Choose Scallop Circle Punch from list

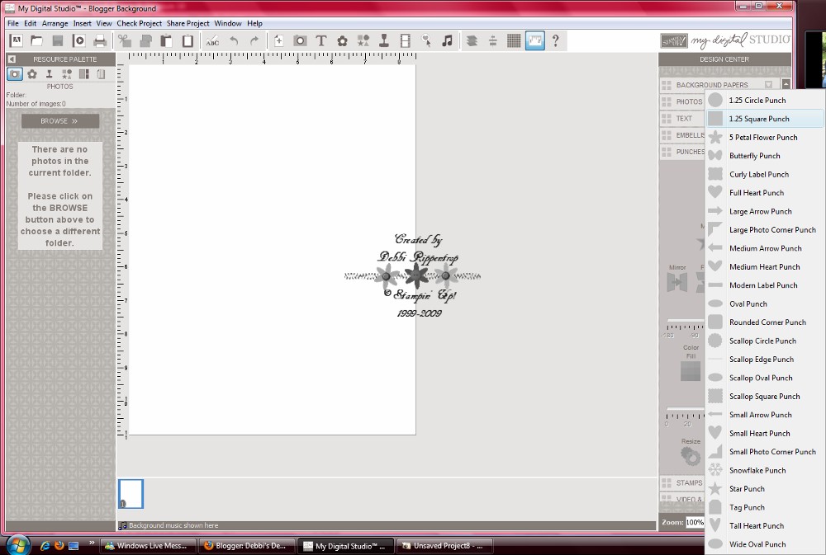tap(765, 341)
